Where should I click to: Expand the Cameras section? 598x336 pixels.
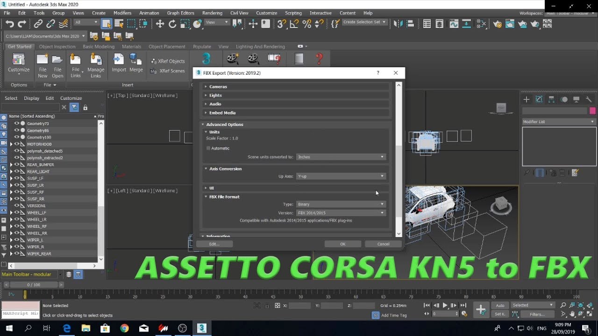click(295, 87)
